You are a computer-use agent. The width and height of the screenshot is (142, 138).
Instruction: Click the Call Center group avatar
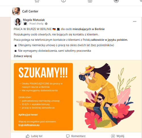pos(16,11)
